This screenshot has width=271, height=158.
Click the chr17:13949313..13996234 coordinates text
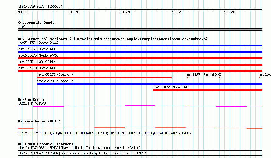(x=40, y=6)
